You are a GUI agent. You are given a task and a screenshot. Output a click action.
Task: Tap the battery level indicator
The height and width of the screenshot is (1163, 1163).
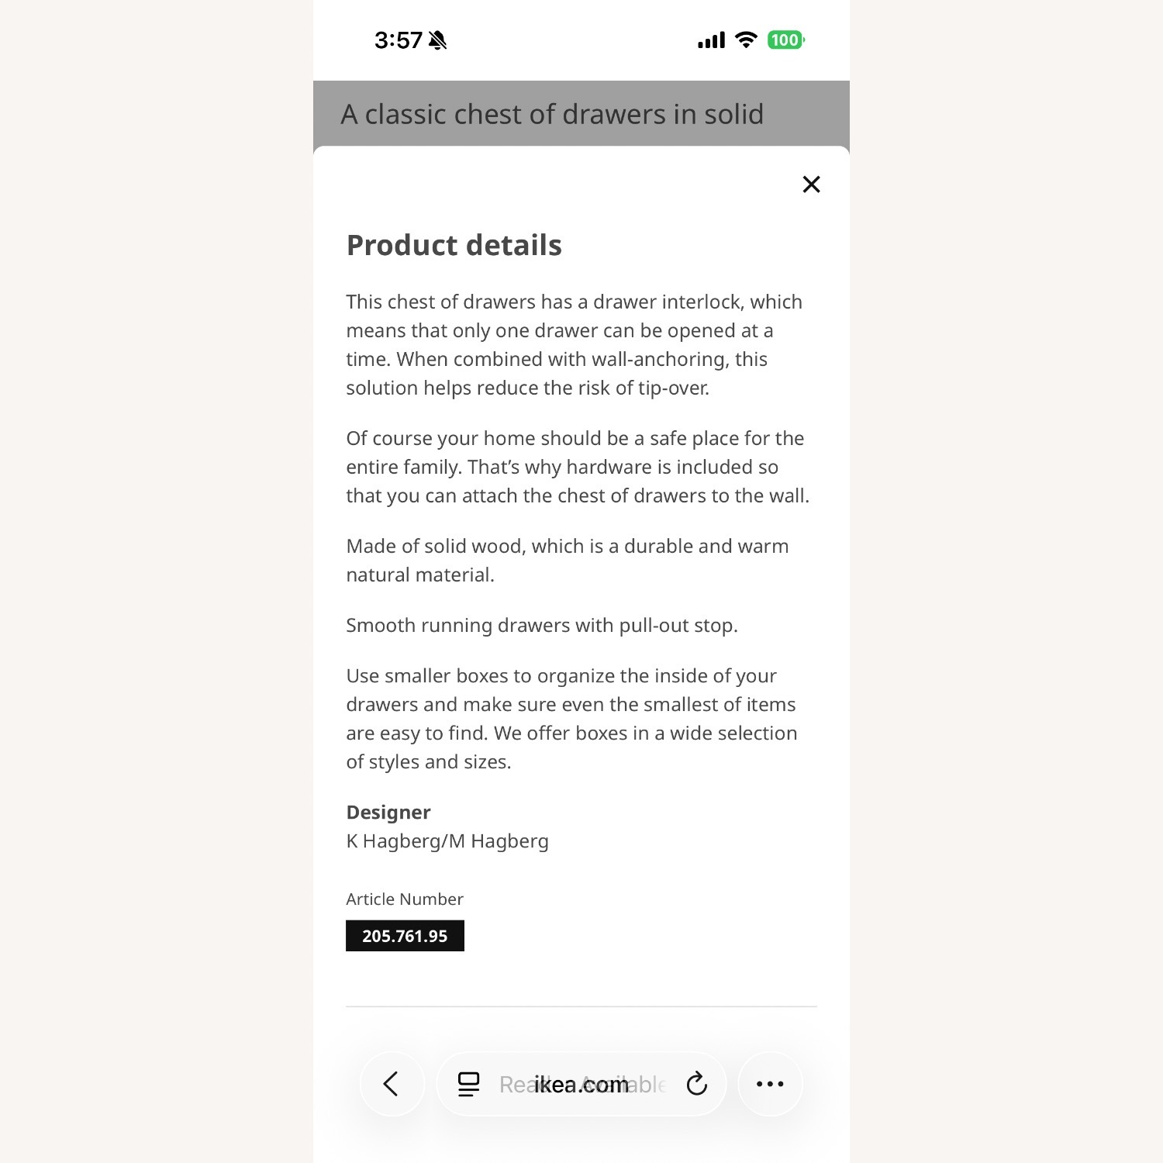coord(785,40)
